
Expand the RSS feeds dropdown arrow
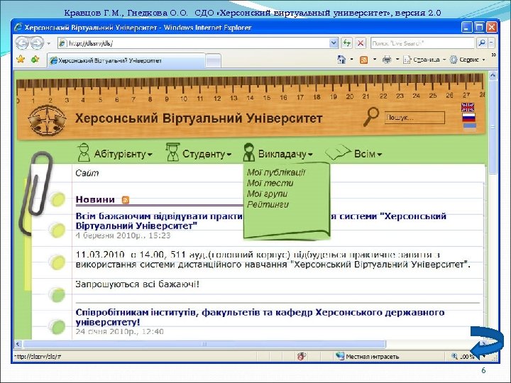[375, 60]
